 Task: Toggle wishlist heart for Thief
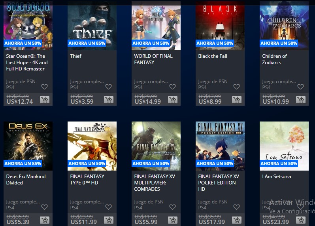108,87
